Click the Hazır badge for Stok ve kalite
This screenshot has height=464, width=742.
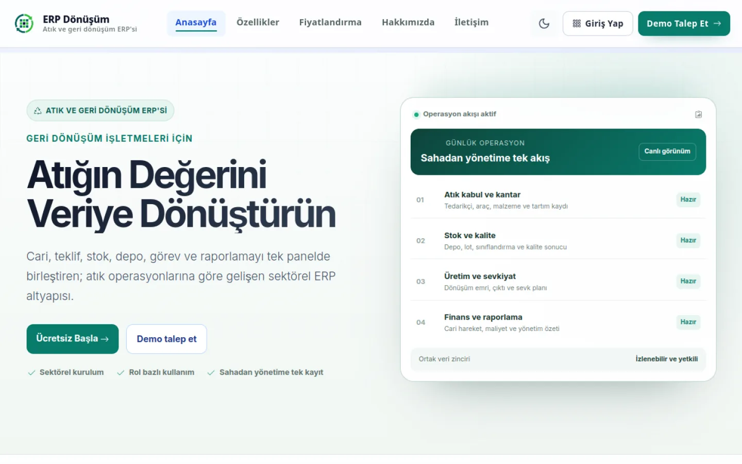pos(688,240)
